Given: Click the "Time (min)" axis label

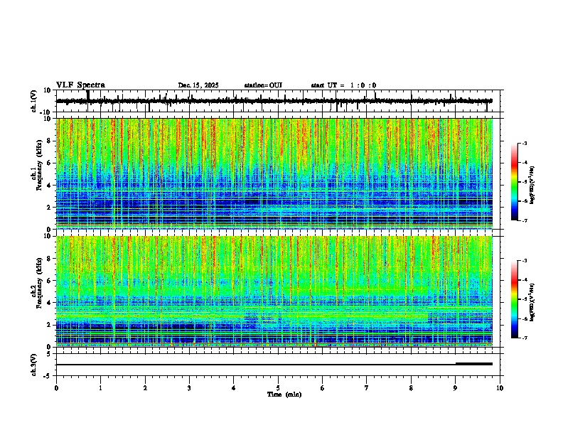Looking at the screenshot, I should click(284, 394).
